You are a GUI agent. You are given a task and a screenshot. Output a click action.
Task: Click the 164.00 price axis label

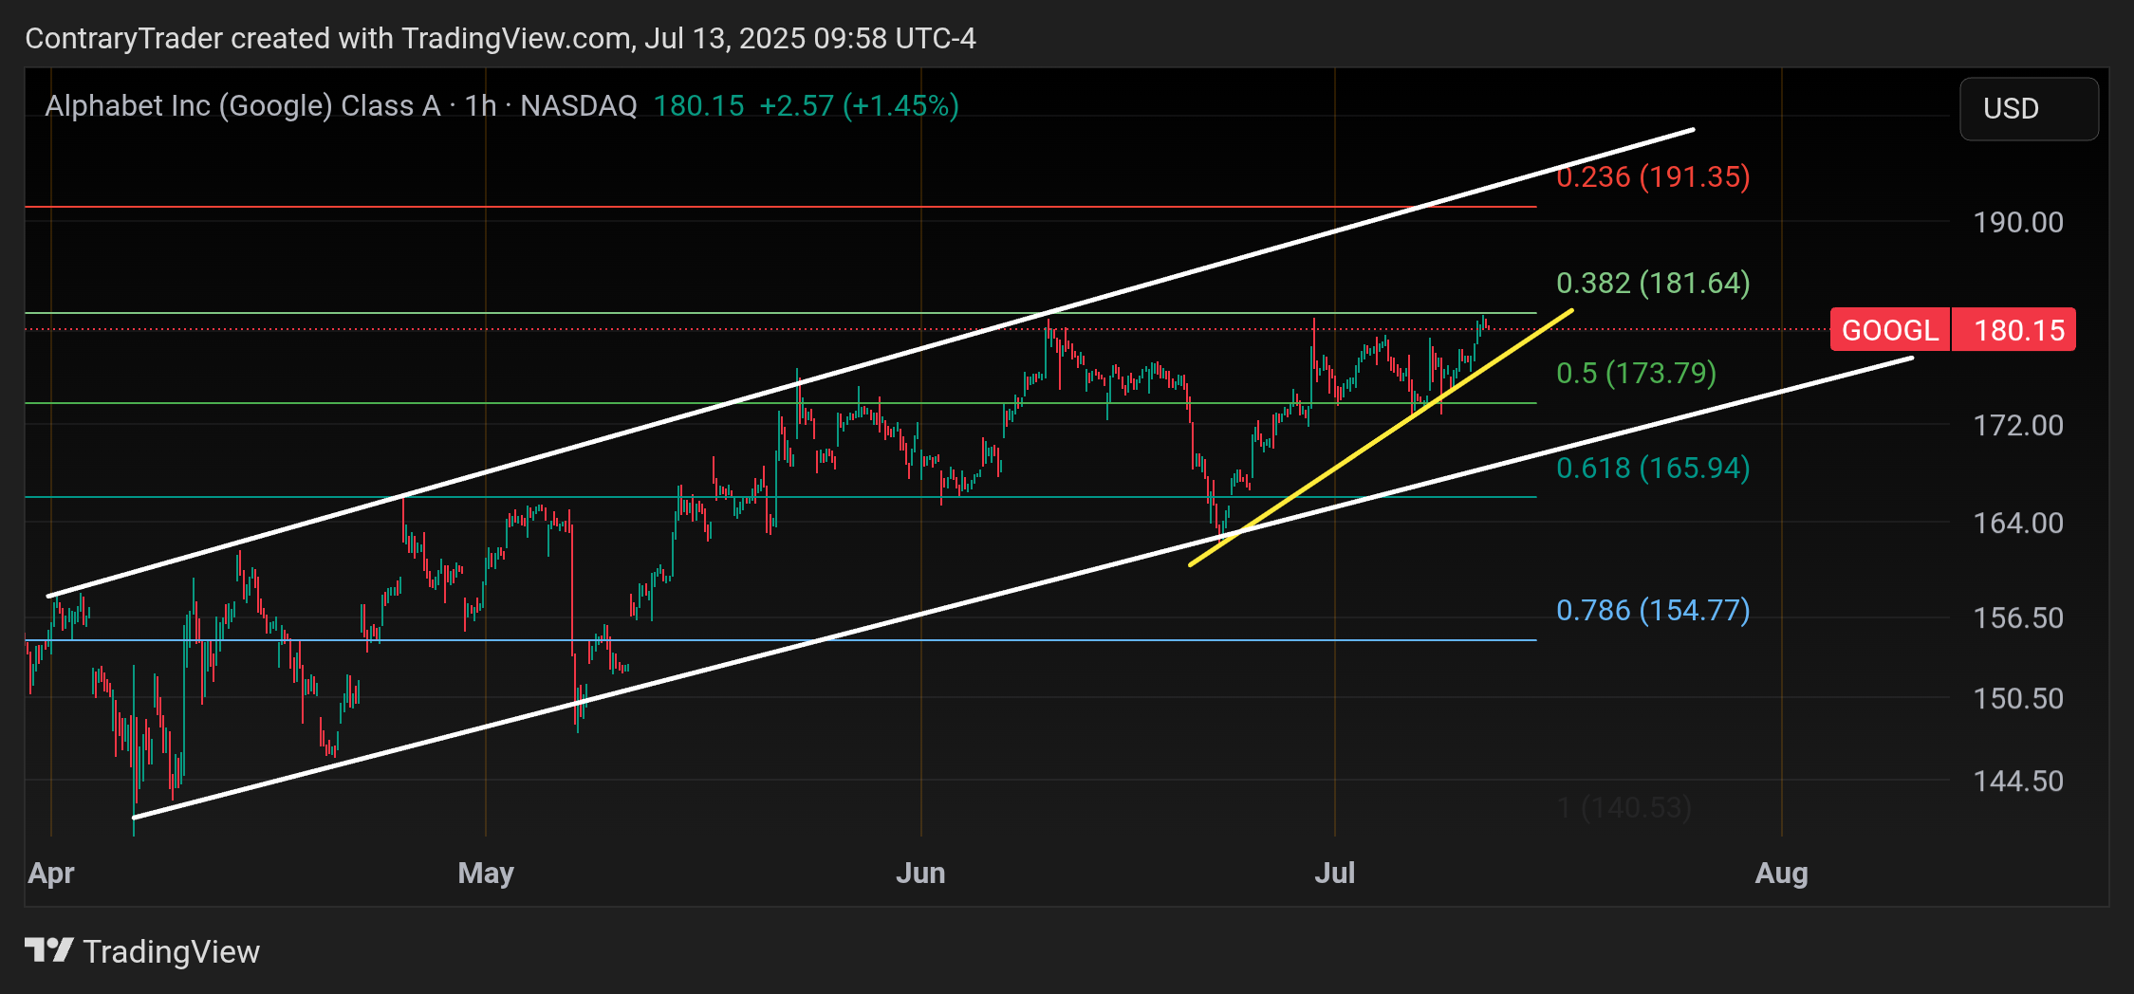point(2018,524)
